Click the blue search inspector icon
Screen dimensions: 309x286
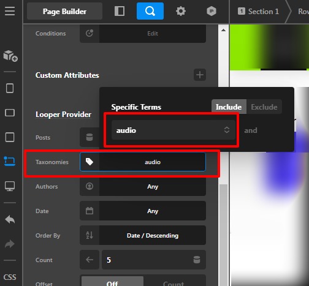(x=150, y=11)
